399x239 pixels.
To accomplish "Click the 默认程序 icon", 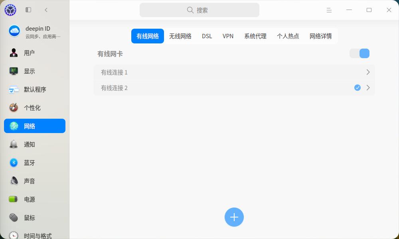I will click(x=14, y=89).
